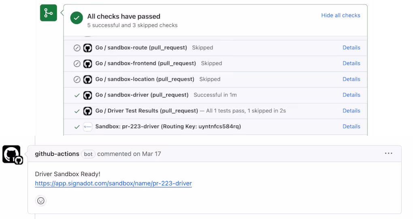Click 'Skipped' status on sandbox-location row
Viewport: 413px width, 219px height.
(210, 79)
